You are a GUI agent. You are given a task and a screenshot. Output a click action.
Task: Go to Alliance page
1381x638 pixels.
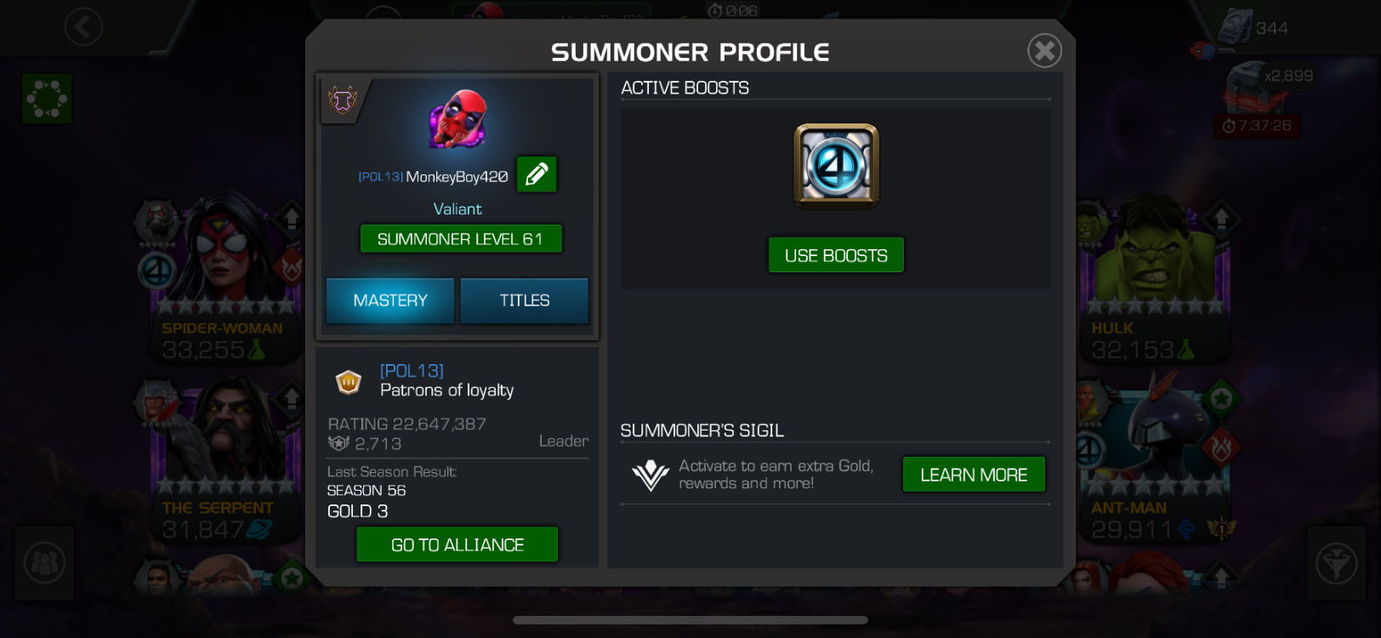tap(457, 544)
